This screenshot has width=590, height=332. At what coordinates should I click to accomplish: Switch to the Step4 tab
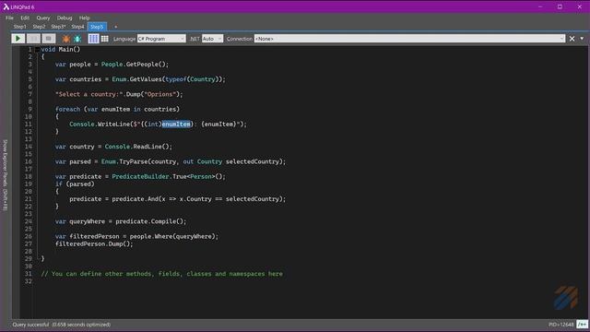click(77, 27)
